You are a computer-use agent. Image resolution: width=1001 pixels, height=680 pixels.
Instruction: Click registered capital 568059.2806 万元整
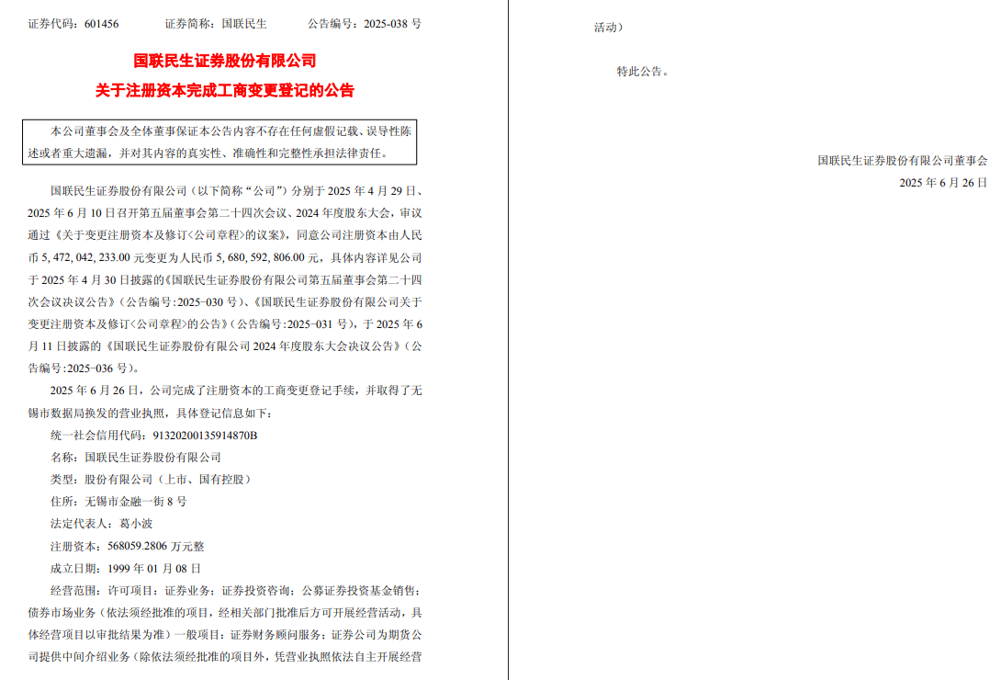point(156,547)
